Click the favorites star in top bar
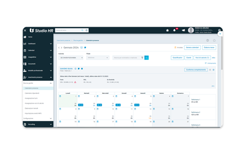245x154 pixels. click(167, 30)
